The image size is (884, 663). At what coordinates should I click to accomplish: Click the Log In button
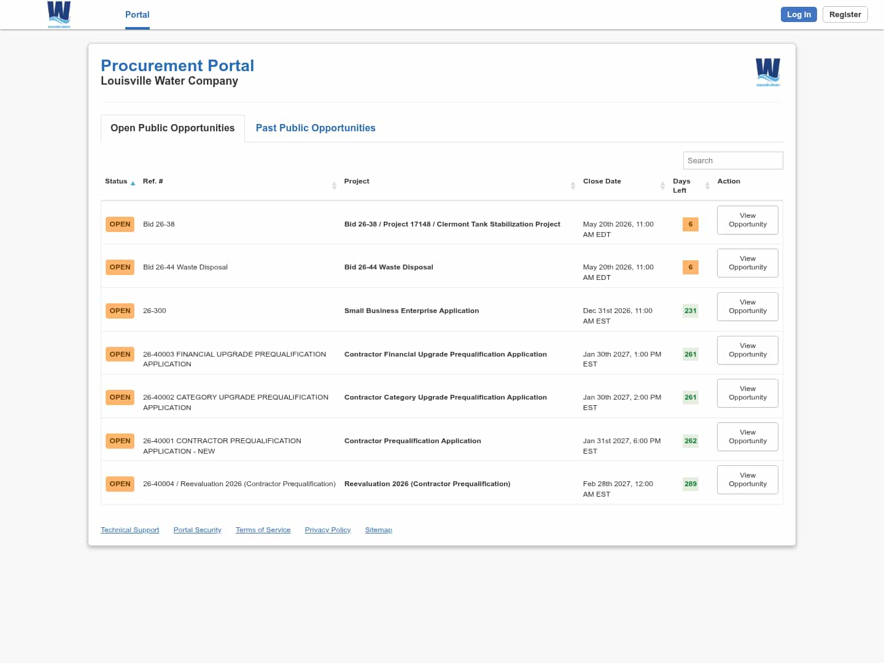(x=799, y=15)
